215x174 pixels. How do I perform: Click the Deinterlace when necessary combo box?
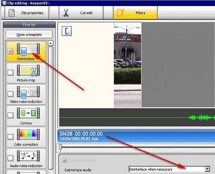click(169, 169)
